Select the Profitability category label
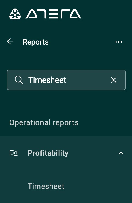132x203 pixels. 48,153
